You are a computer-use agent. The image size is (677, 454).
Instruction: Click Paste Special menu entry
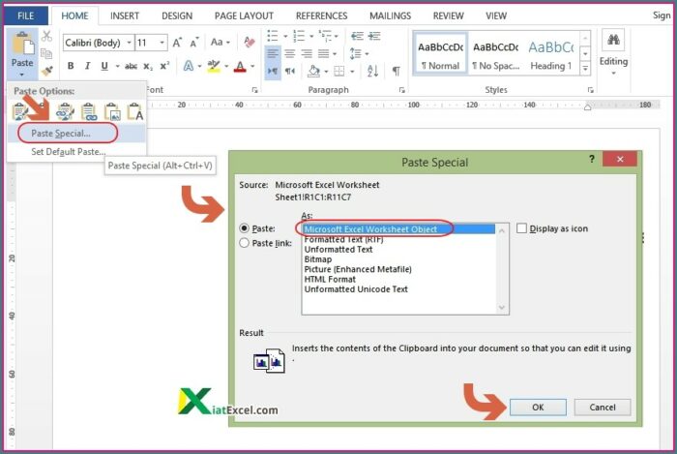pyautogui.click(x=76, y=133)
